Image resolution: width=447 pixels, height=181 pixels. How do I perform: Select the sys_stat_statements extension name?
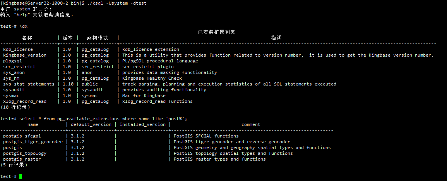click(x=29, y=84)
